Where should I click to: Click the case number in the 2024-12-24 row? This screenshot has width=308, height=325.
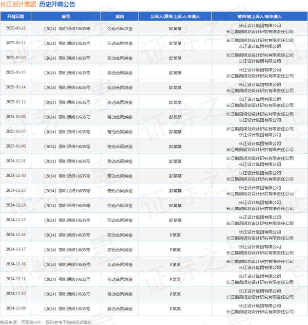click(x=67, y=205)
